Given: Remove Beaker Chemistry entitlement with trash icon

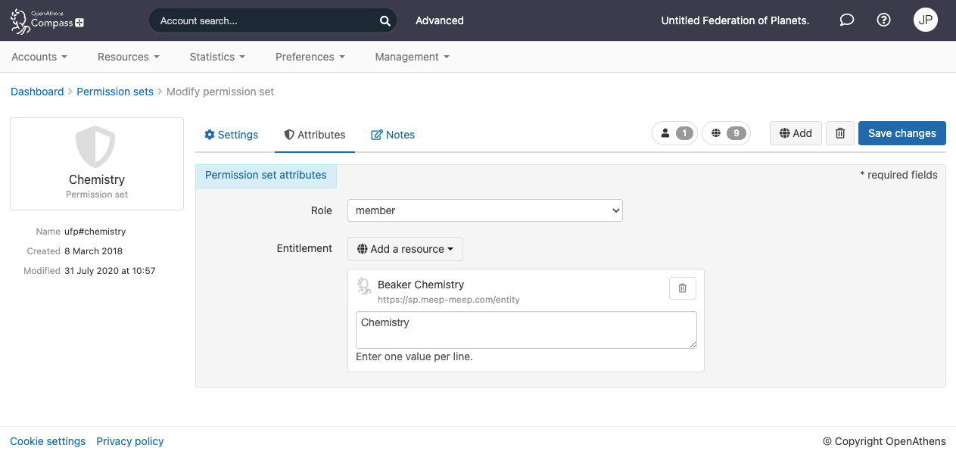Looking at the screenshot, I should tap(682, 288).
